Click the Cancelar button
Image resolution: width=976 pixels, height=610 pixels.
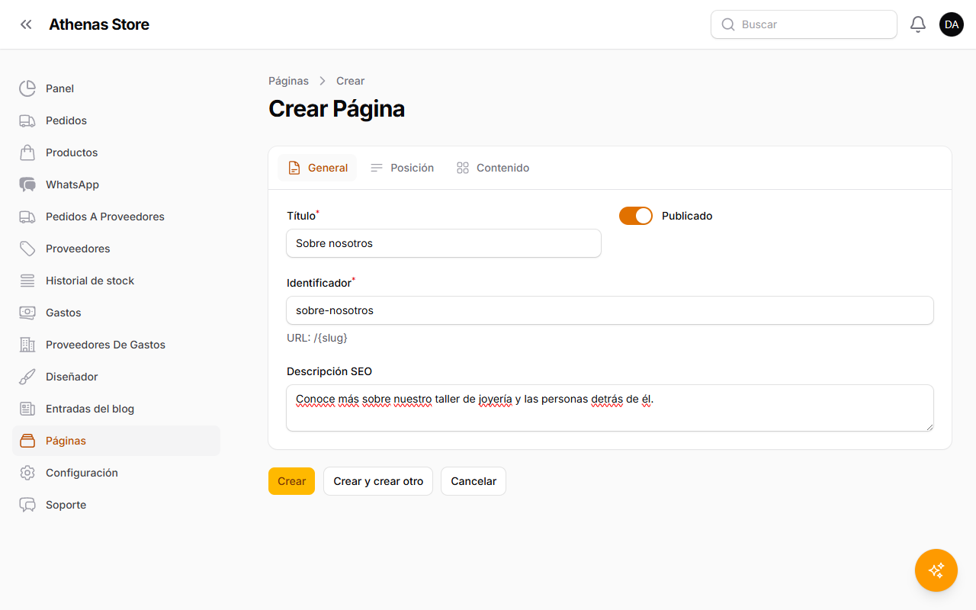click(x=474, y=481)
